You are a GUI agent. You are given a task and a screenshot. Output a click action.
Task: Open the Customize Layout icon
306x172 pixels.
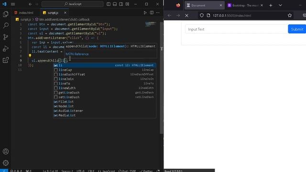coord(128,4)
